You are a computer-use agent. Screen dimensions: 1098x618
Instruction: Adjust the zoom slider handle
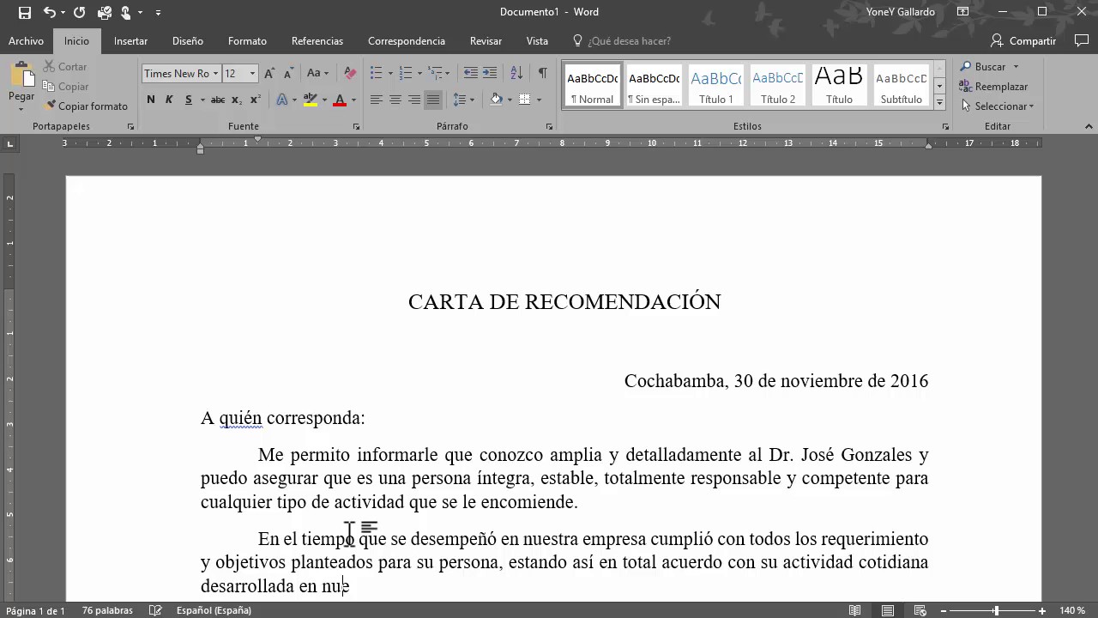pos(996,610)
